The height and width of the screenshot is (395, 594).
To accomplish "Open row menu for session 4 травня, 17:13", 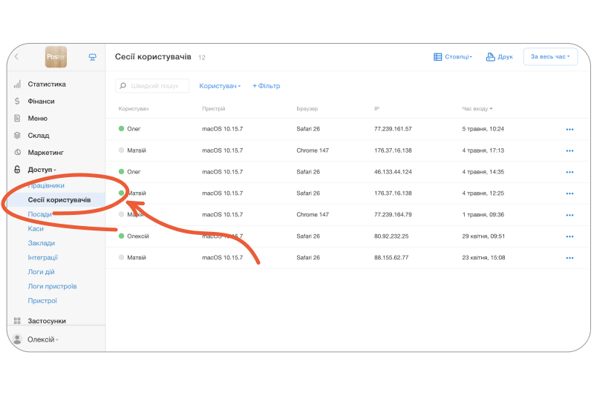I will tap(569, 151).
